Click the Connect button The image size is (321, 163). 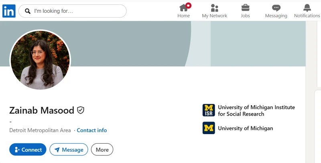28,149
